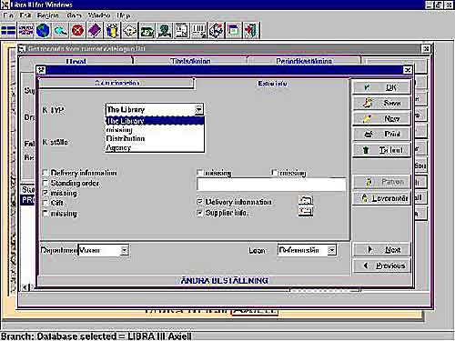Image resolution: width=455 pixels, height=341 pixels.
Task: Click the exit door toolbar icon
Action: (x=250, y=30)
